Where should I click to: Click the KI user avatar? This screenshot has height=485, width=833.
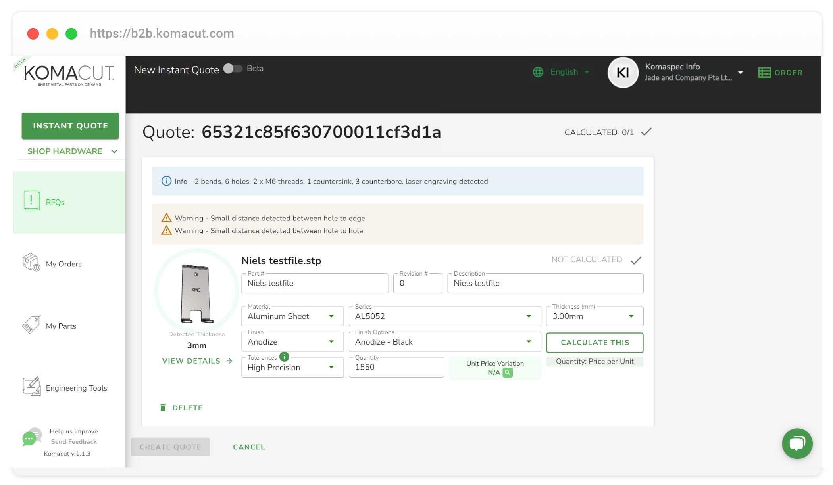coord(623,73)
